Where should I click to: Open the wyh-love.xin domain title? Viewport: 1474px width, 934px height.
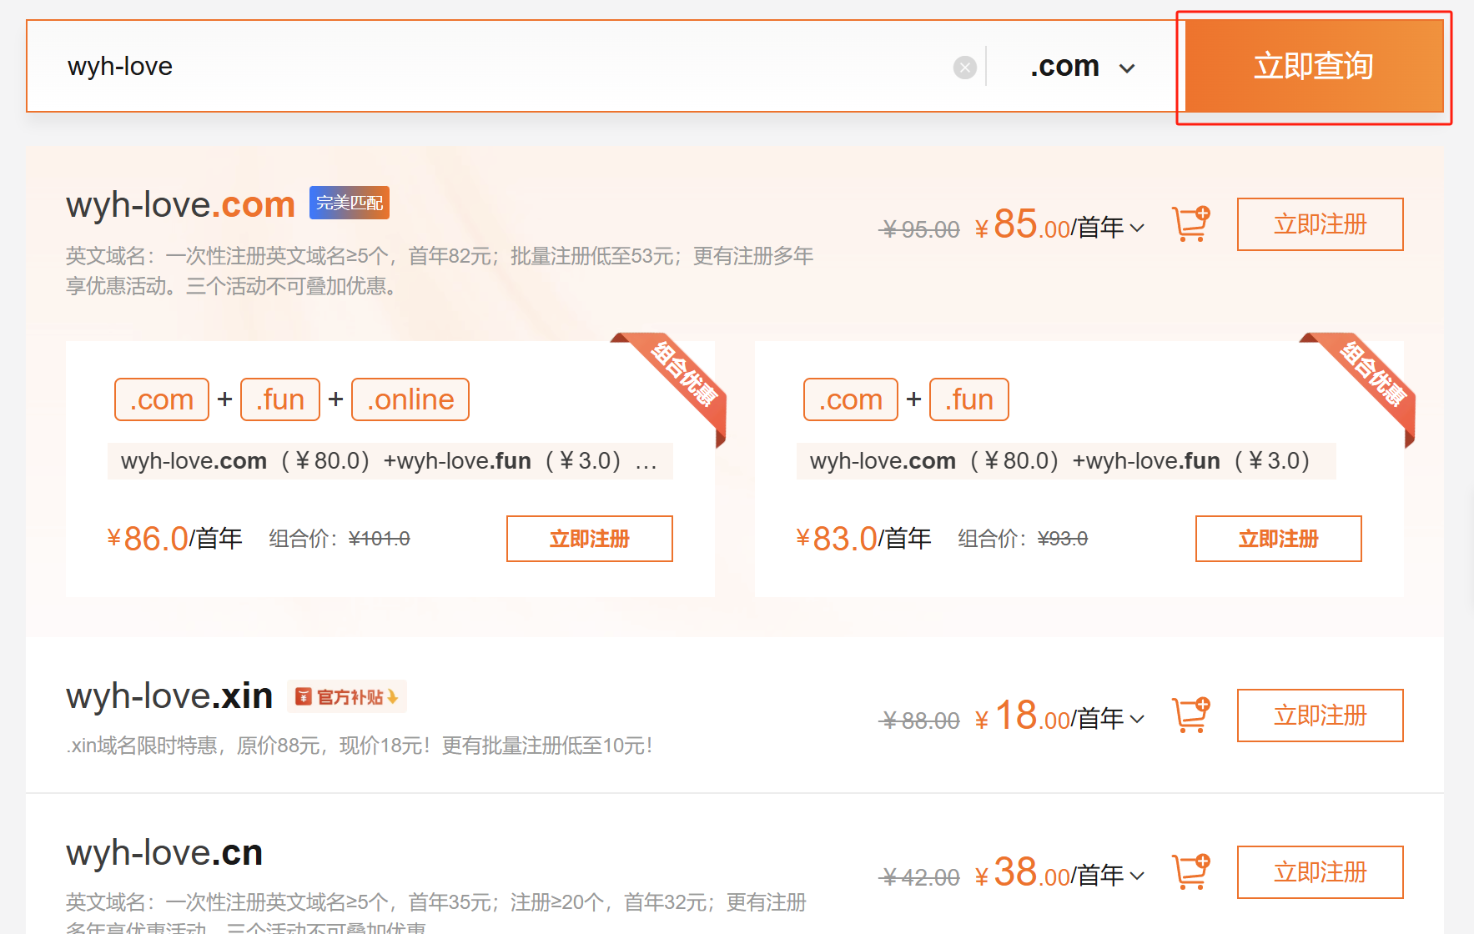tap(169, 695)
